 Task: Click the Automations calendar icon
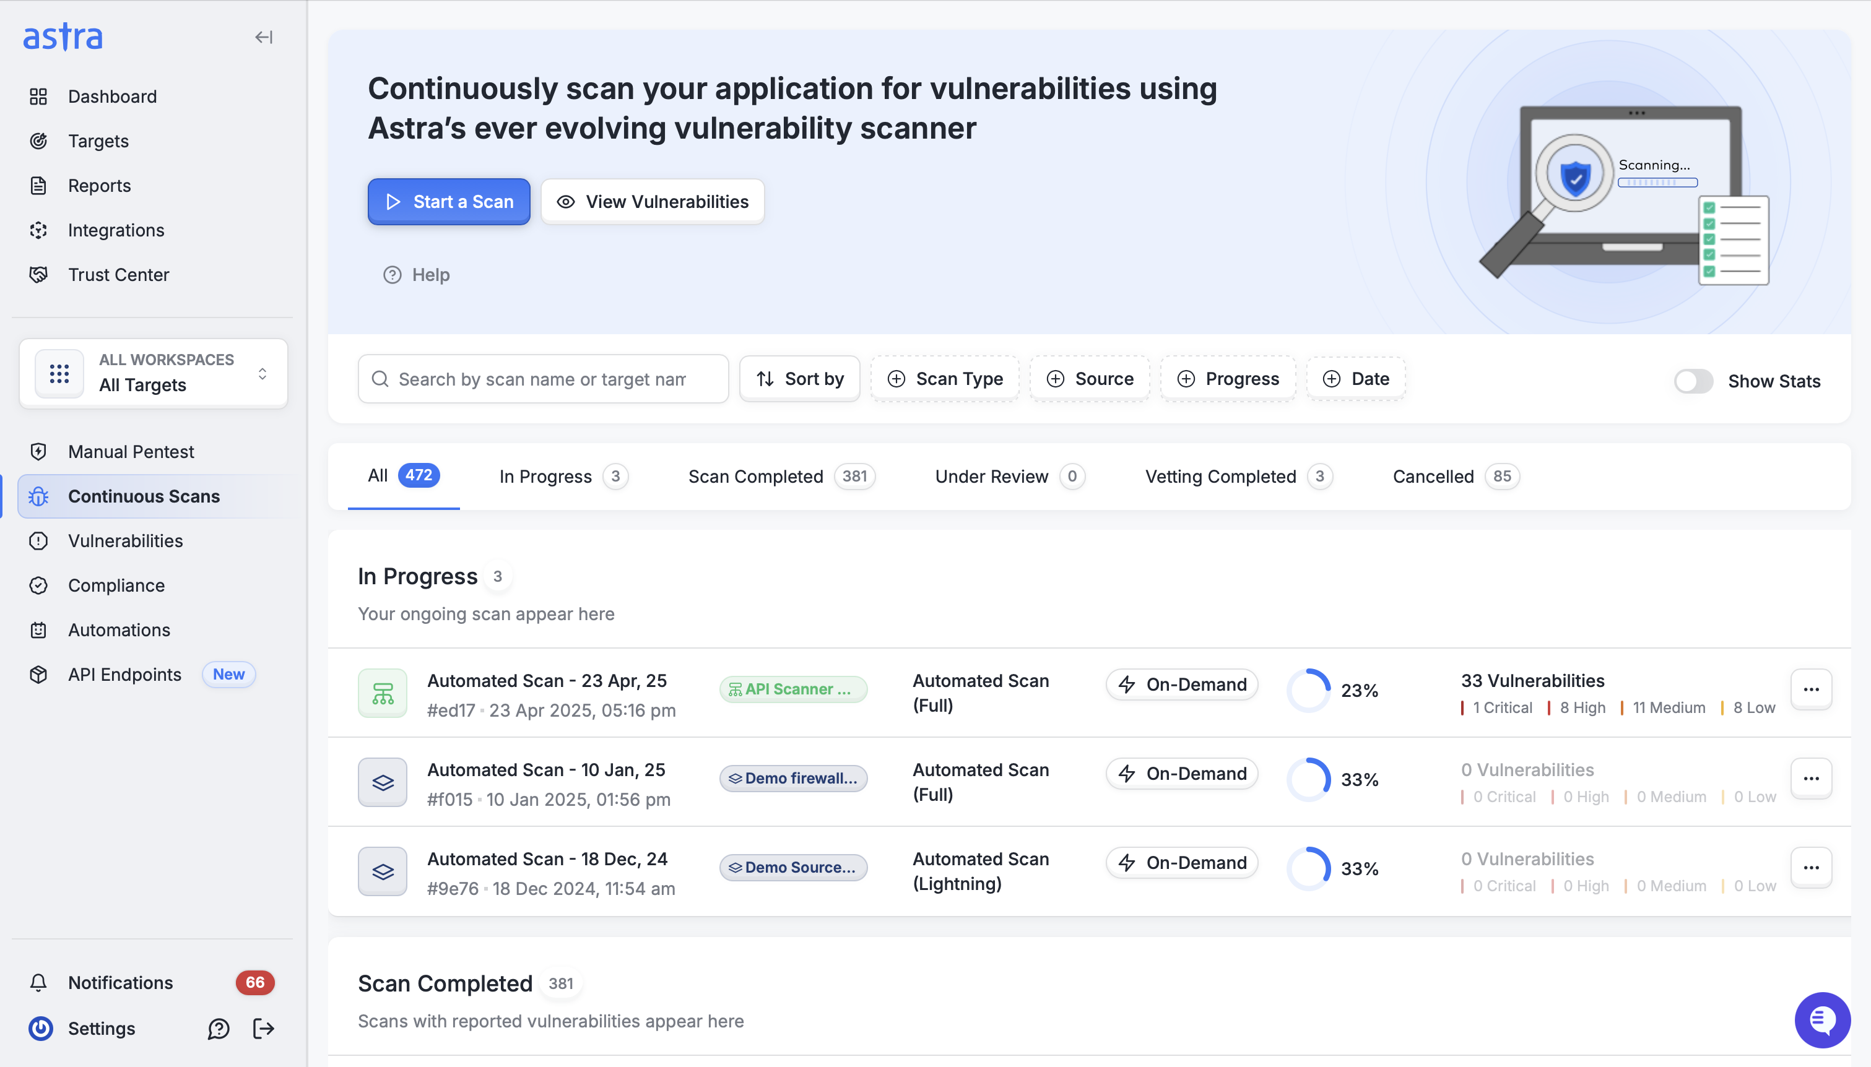[38, 630]
